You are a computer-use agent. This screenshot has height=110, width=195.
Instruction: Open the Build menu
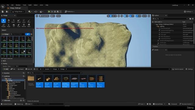30,5
